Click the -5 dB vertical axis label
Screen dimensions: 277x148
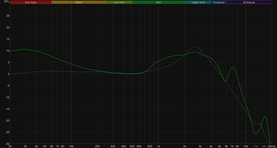(8, 85)
